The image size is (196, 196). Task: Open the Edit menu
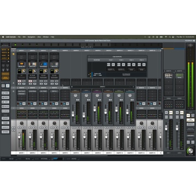pos(24,37)
